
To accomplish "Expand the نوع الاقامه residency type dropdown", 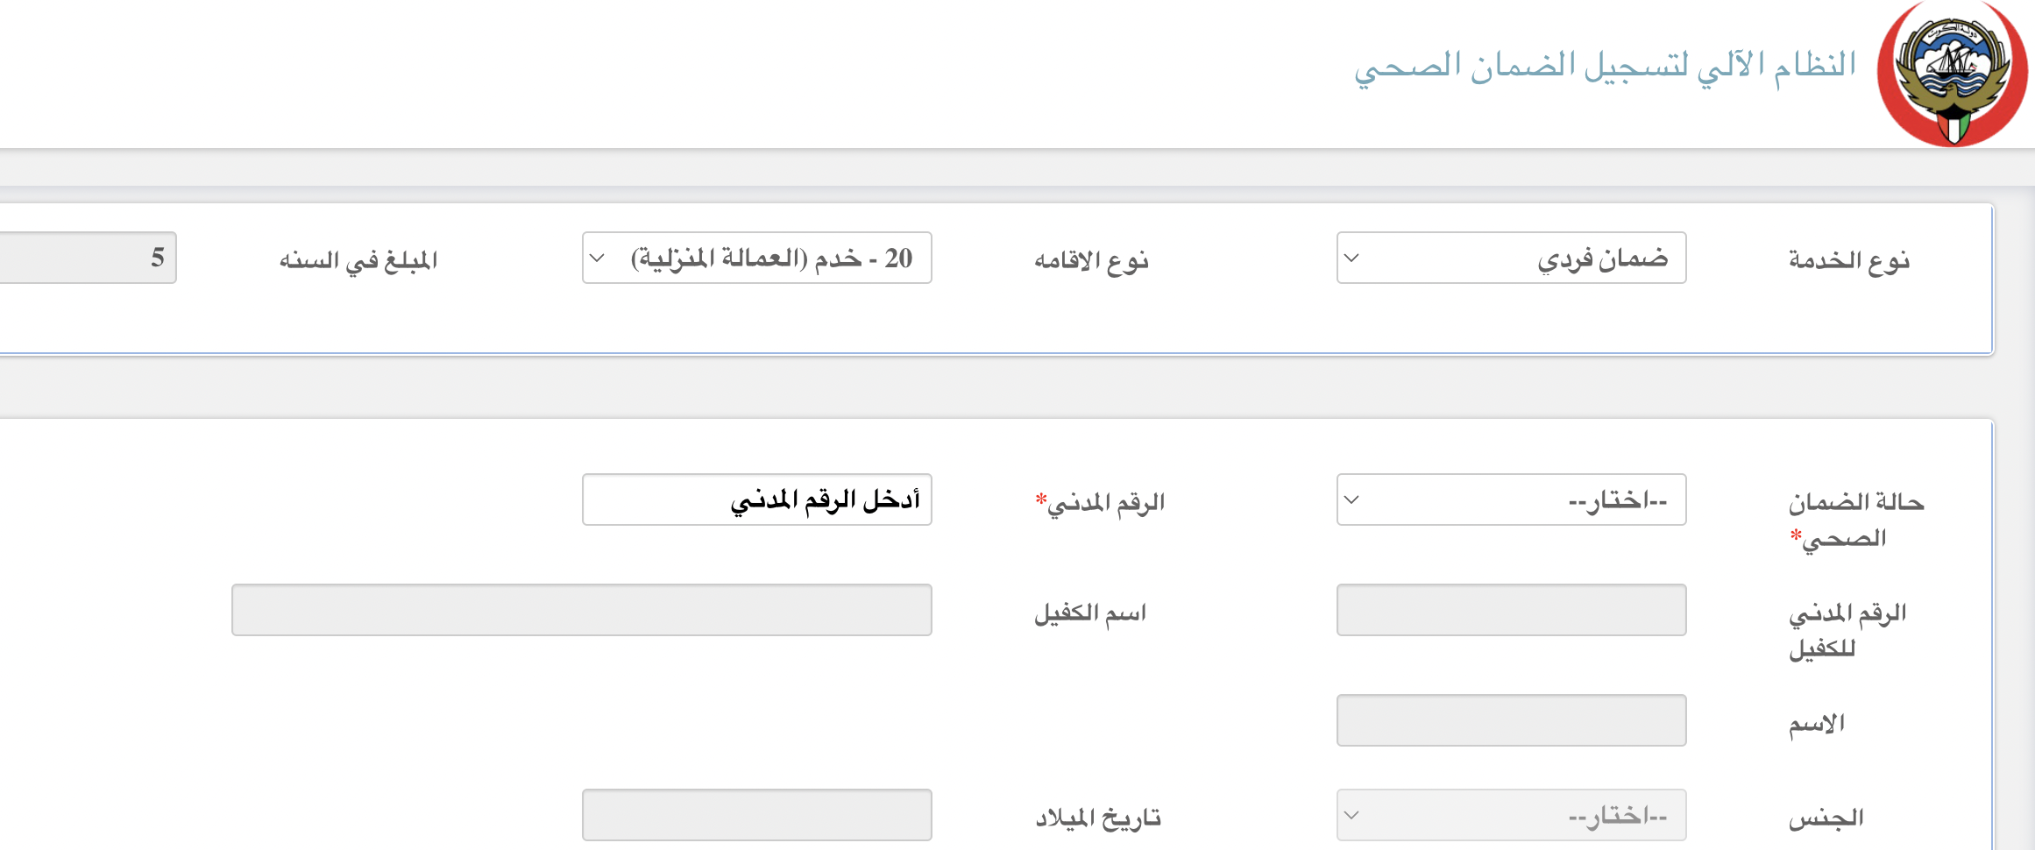I will tap(756, 258).
